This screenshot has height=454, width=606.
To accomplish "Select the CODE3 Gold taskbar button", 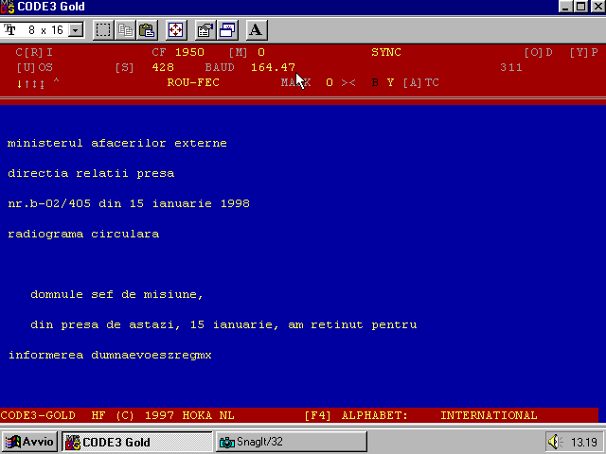I will [136, 442].
